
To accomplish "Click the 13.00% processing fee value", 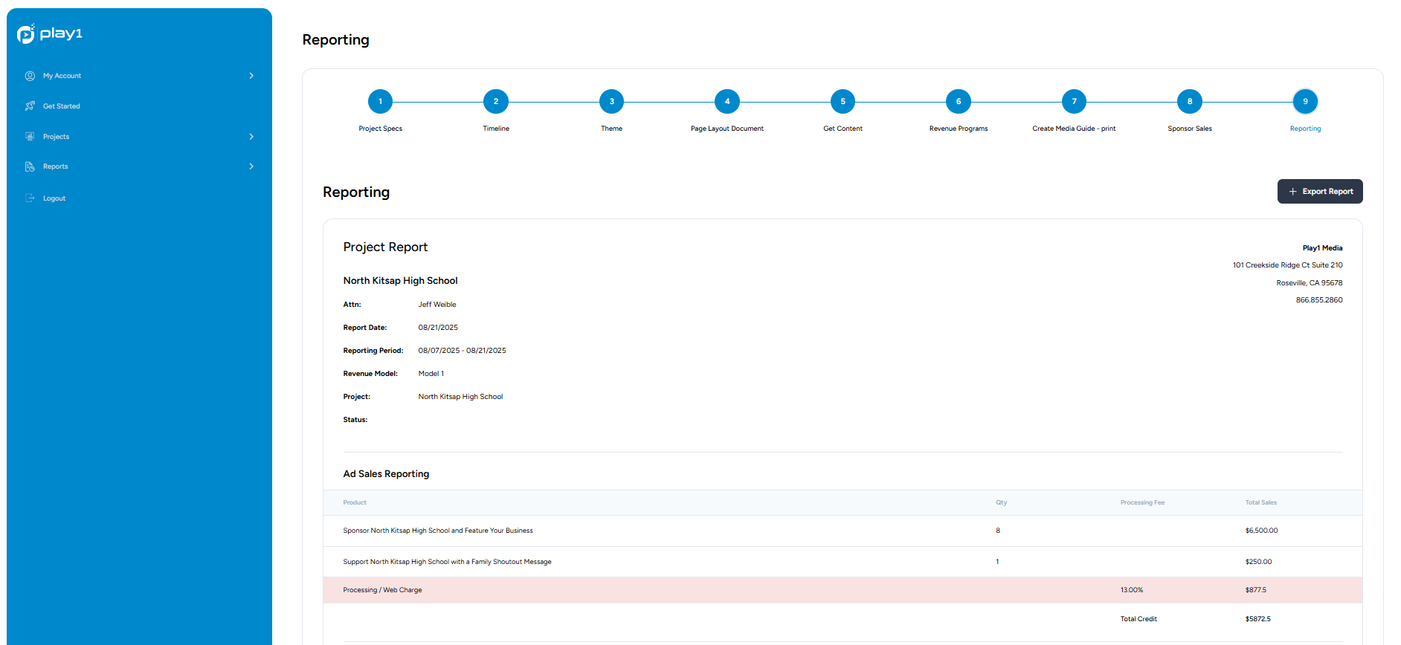I will tap(1131, 590).
